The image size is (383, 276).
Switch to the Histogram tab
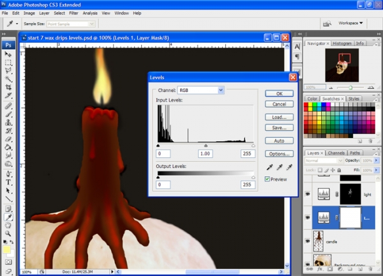click(x=342, y=43)
